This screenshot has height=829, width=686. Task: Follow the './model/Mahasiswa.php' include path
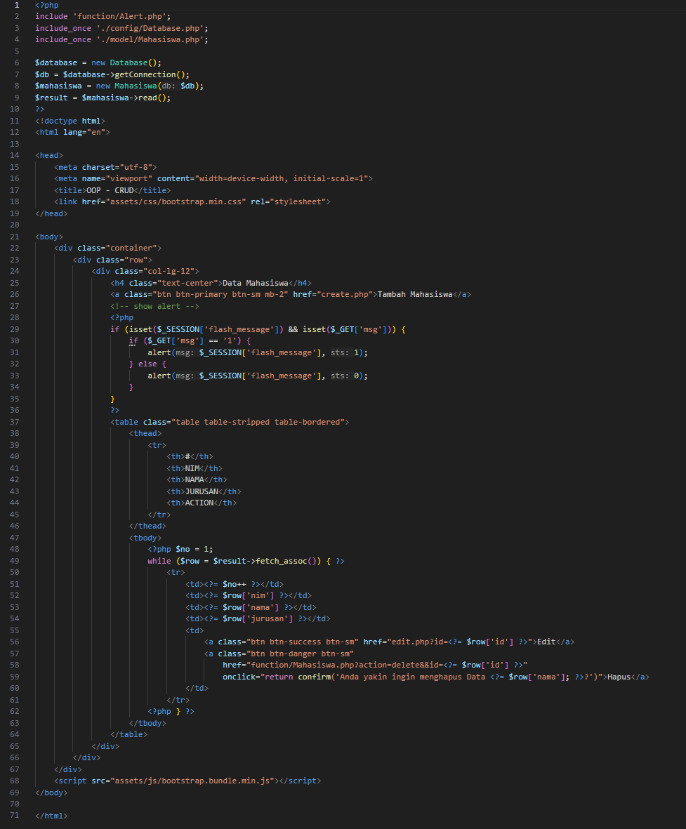152,39
